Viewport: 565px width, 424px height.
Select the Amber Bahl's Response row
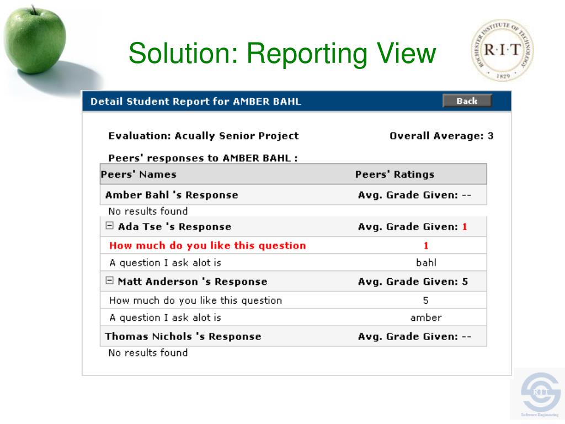tap(294, 195)
